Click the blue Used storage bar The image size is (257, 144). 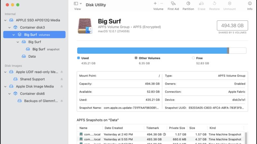pyautogui.click(x=152, y=51)
